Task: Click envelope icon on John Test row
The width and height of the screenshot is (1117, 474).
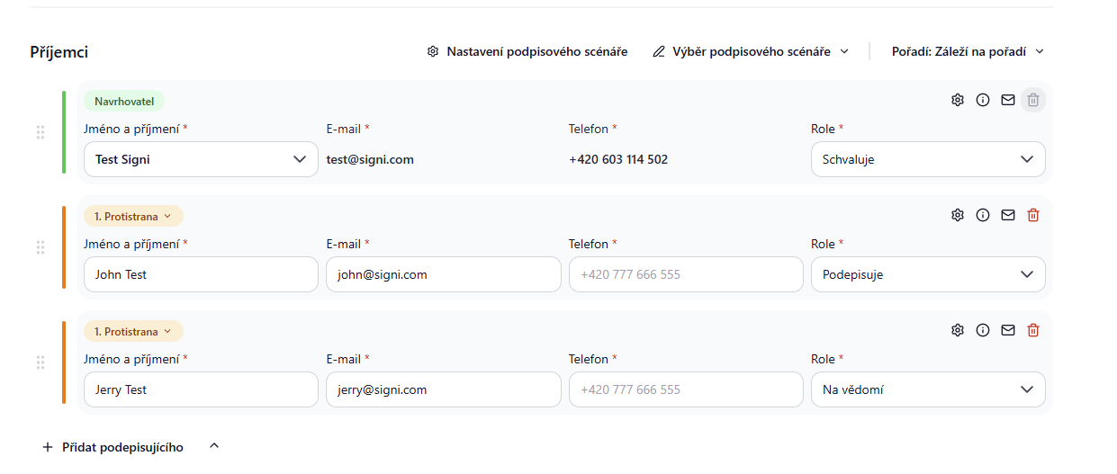Action: click(x=1008, y=215)
